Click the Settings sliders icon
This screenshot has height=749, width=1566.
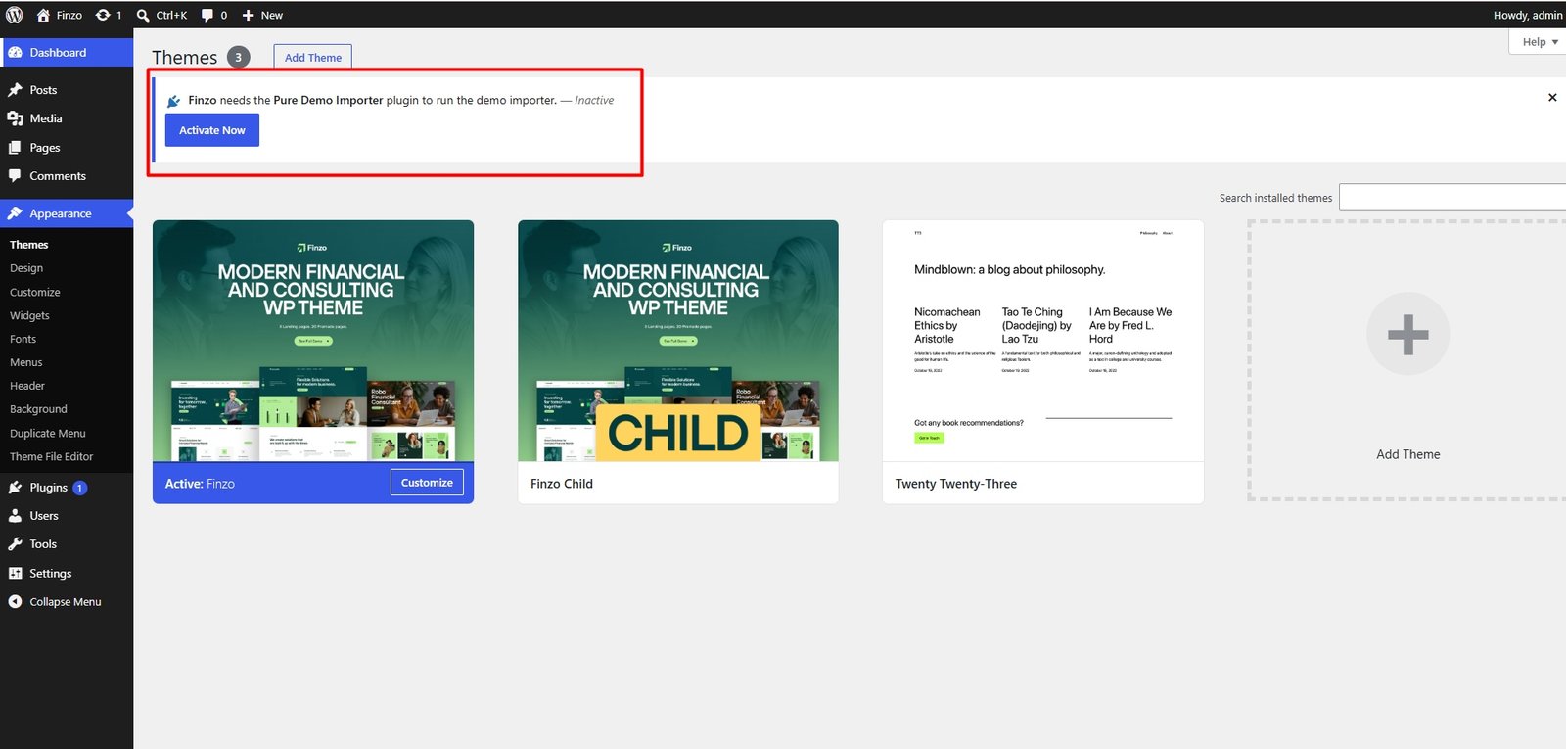coord(15,574)
